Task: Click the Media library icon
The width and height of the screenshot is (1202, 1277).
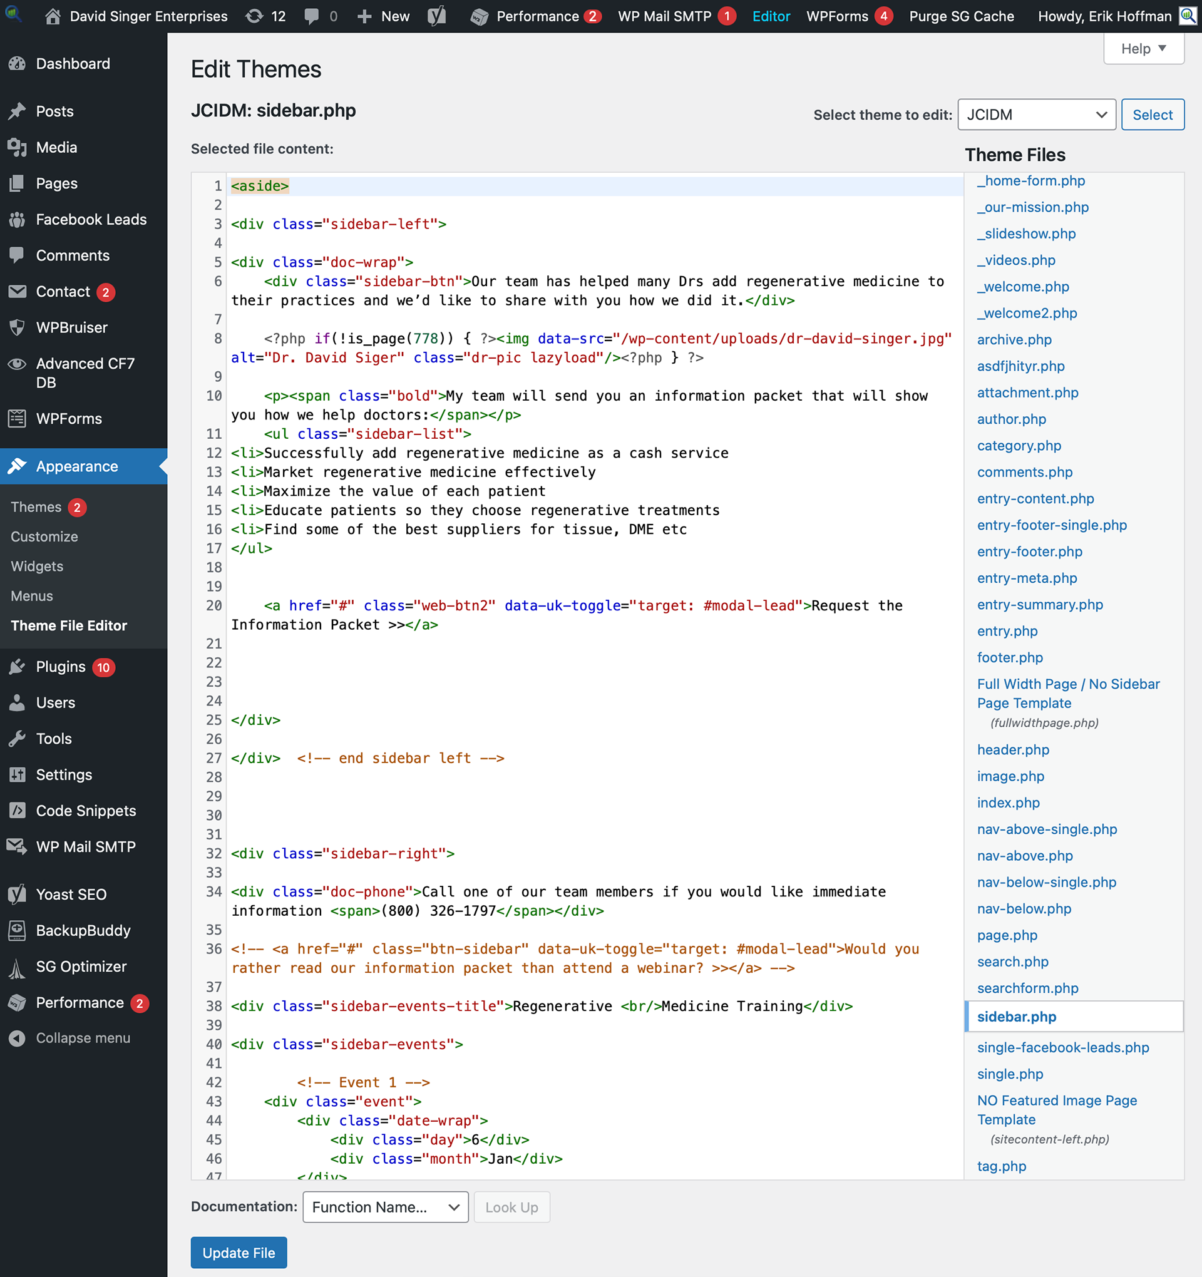Action: point(18,147)
